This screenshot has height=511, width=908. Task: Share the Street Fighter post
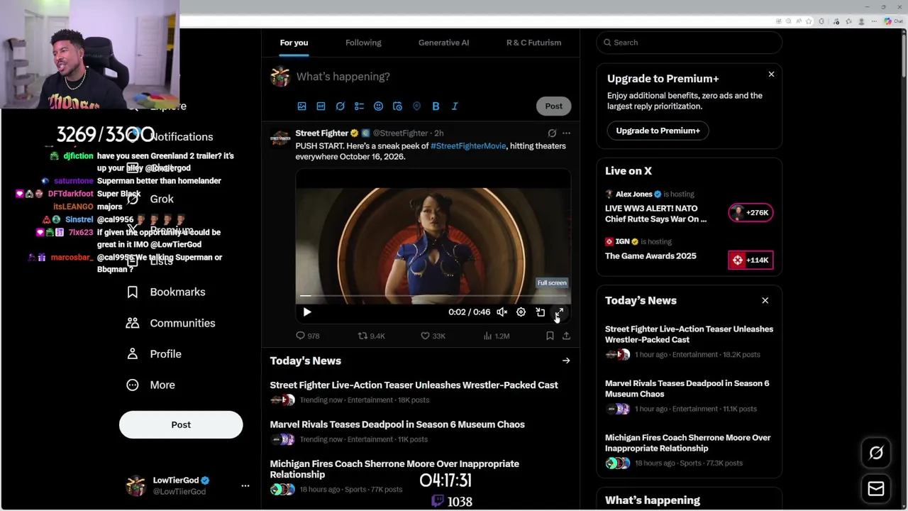tap(566, 336)
